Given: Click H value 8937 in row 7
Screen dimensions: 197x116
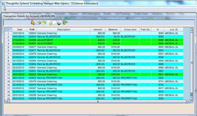Looking at the screenshot, I should [x=161, y=54].
